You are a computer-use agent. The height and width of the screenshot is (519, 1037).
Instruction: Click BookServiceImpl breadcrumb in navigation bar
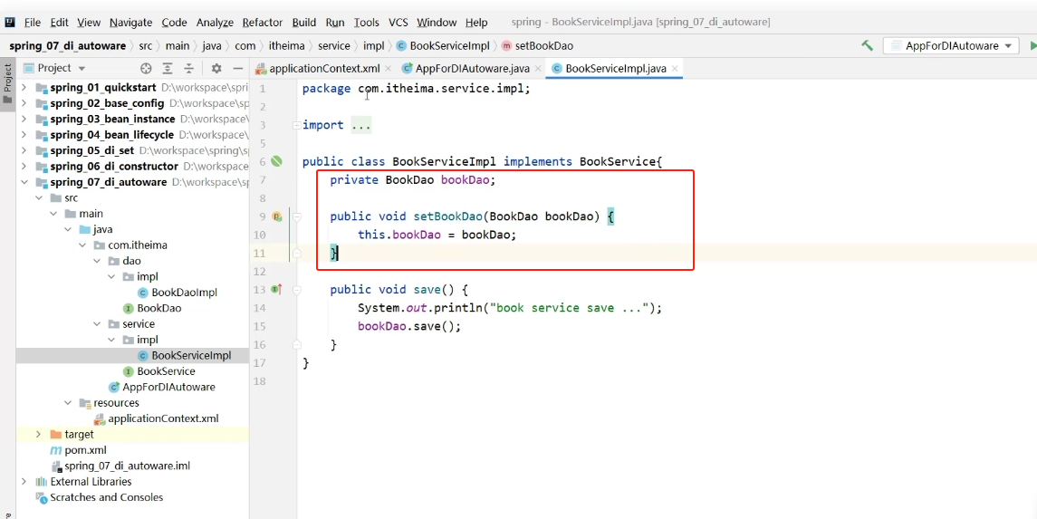[443, 45]
